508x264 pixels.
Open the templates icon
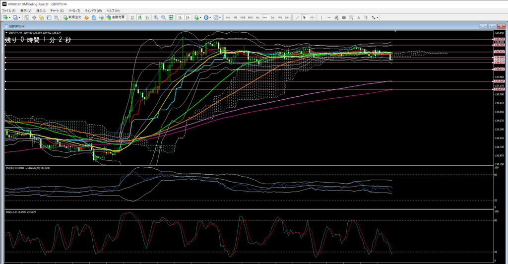tap(216, 17)
